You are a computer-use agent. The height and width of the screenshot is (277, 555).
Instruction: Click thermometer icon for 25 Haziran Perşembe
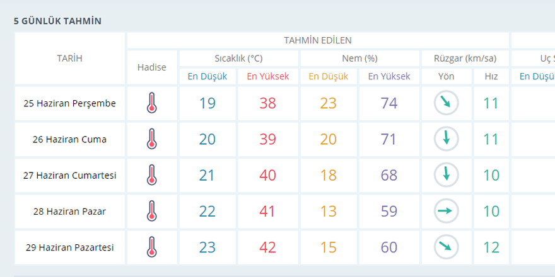[152, 103]
